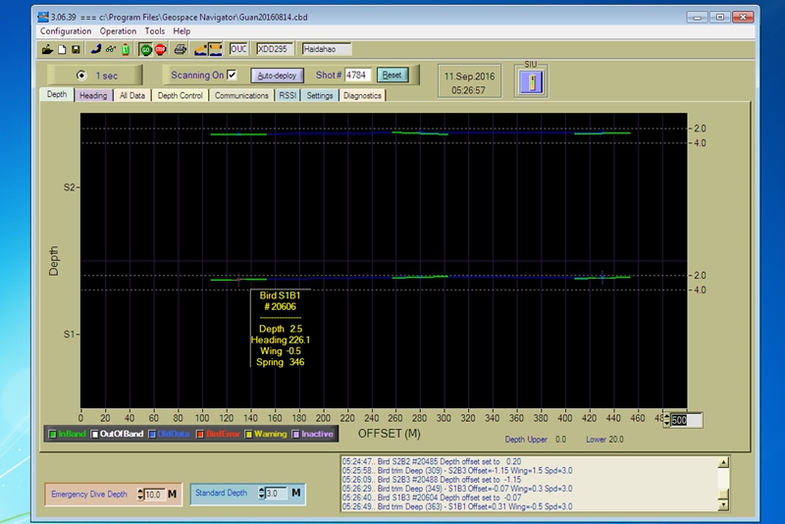Viewport: 785px width, 524px height.
Task: Switch to the Depth Control tab
Action: [181, 95]
